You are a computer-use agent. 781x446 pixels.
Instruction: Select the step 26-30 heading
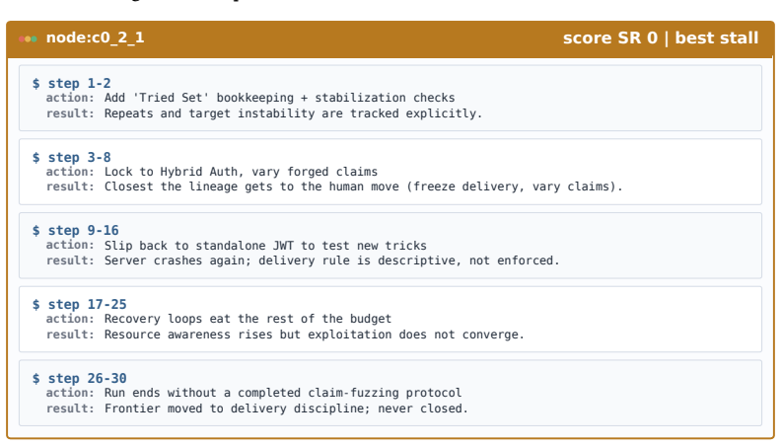pyautogui.click(x=87, y=379)
